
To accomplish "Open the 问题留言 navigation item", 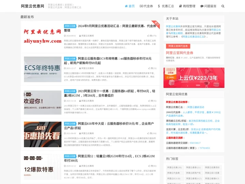I will (x=209, y=6).
